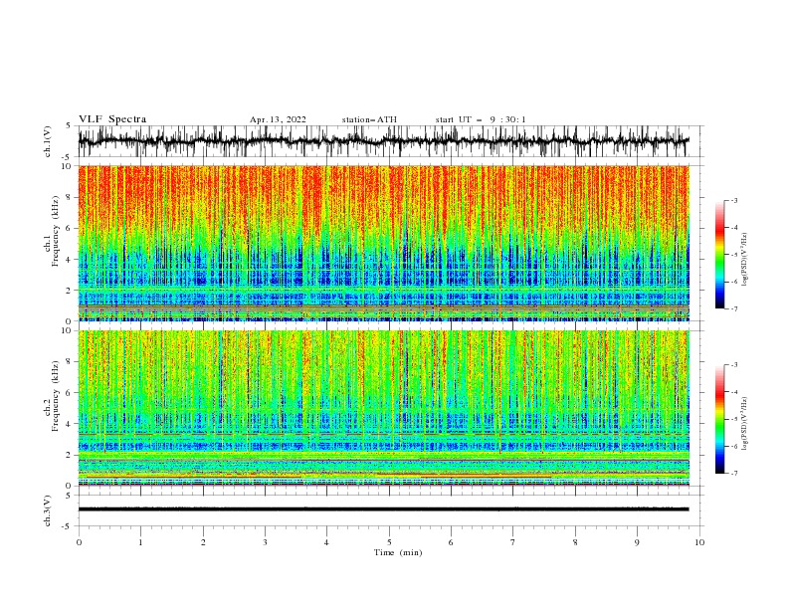
Task: Click the ch.2 frequency tick "4"
Action: (x=70, y=424)
